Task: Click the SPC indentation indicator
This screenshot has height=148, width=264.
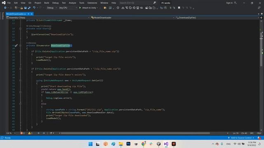Action: [252, 133]
